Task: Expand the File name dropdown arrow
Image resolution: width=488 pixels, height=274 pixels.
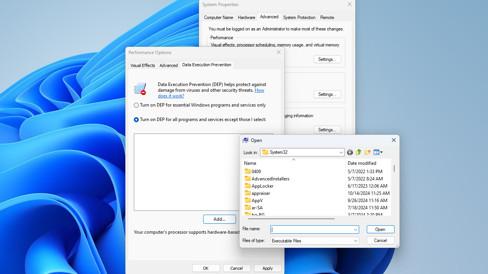Action: 355,229
